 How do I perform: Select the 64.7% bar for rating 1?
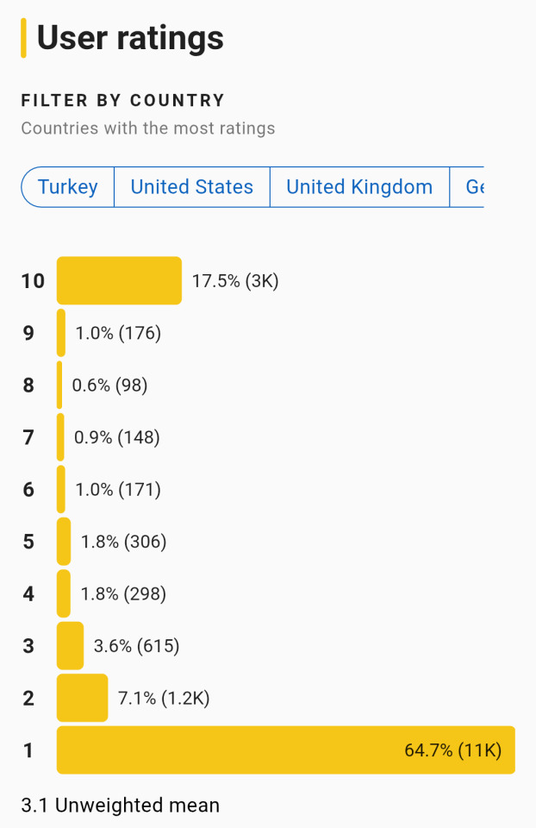pyautogui.click(x=286, y=750)
